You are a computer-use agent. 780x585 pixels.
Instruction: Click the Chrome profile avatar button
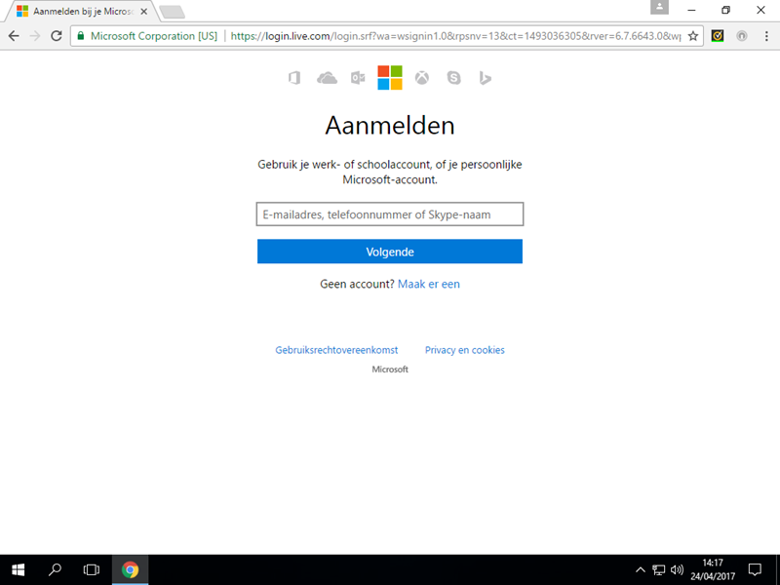tap(660, 7)
